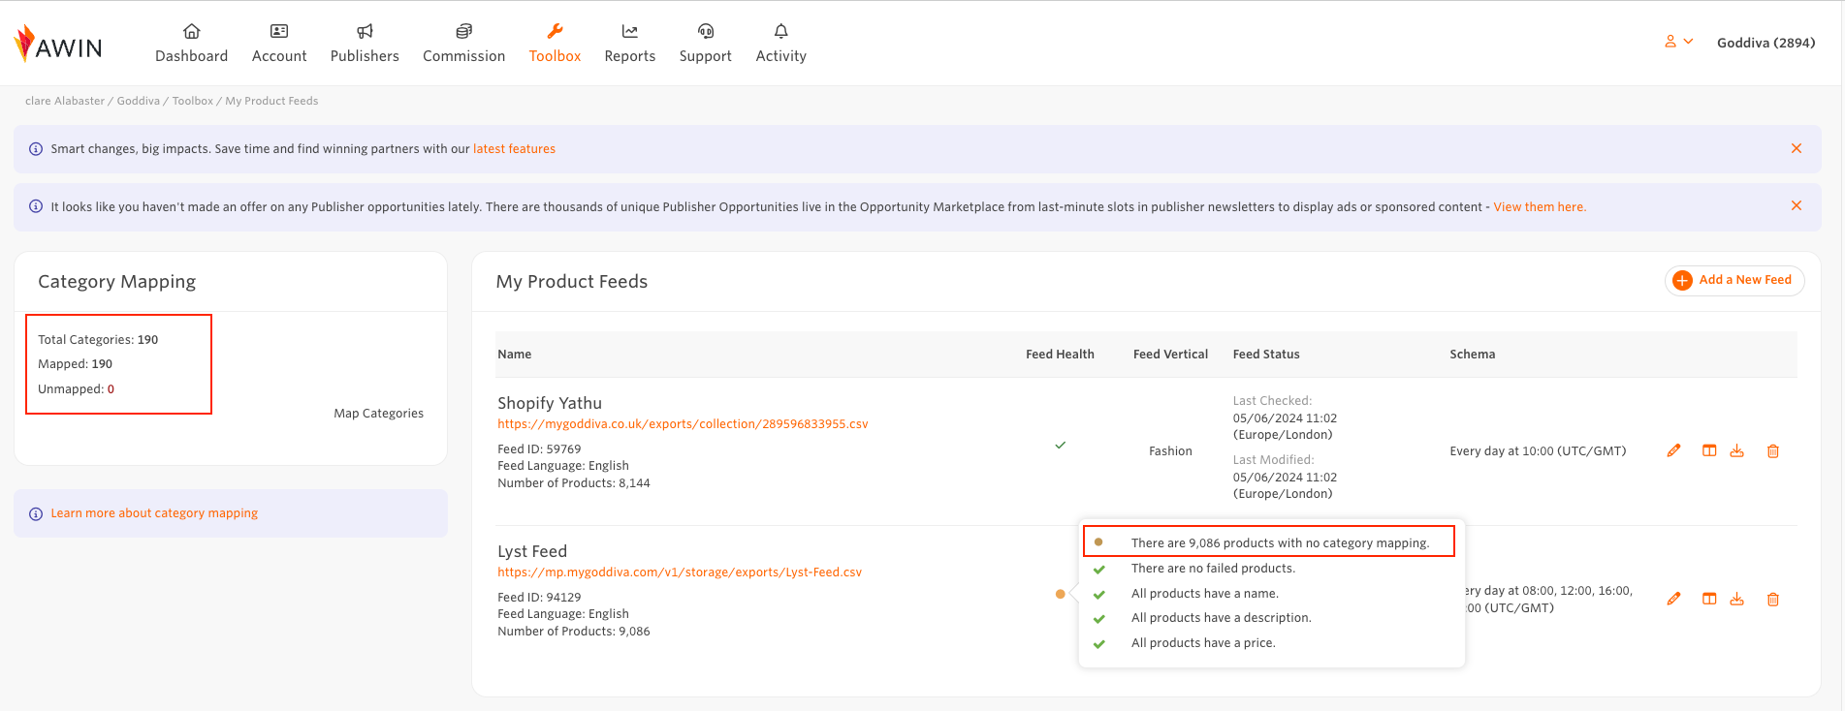The height and width of the screenshot is (711, 1845).
Task: Download the Shopify Yathu feed
Action: click(1737, 450)
